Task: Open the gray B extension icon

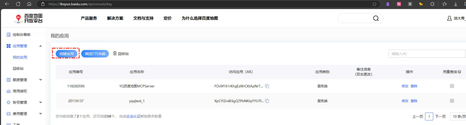Action: click(x=410, y=4)
